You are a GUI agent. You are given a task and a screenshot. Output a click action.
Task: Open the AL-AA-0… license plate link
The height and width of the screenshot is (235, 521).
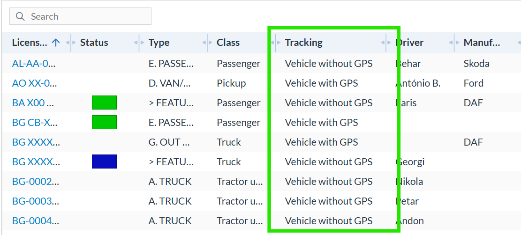[x=34, y=63]
